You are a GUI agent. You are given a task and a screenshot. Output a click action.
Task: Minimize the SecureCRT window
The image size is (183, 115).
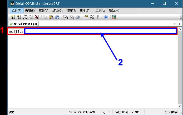coord(152,3)
